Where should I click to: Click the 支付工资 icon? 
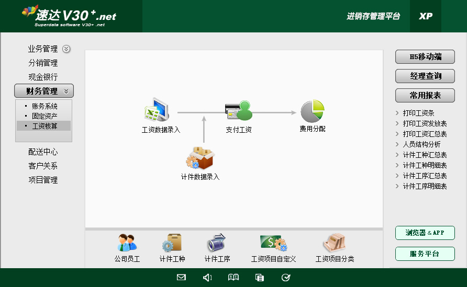tap(238, 111)
